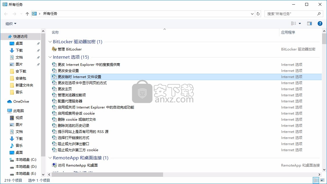Click the 本地磁盘 (C:) drive icon
The height and width of the screenshot is (184, 327).
tap(12, 160)
